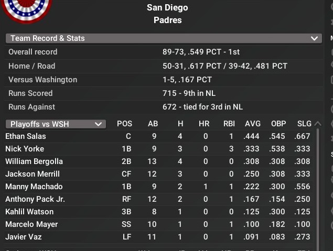Sort the table by POS column
The image size is (333, 251).
pyautogui.click(x=124, y=124)
